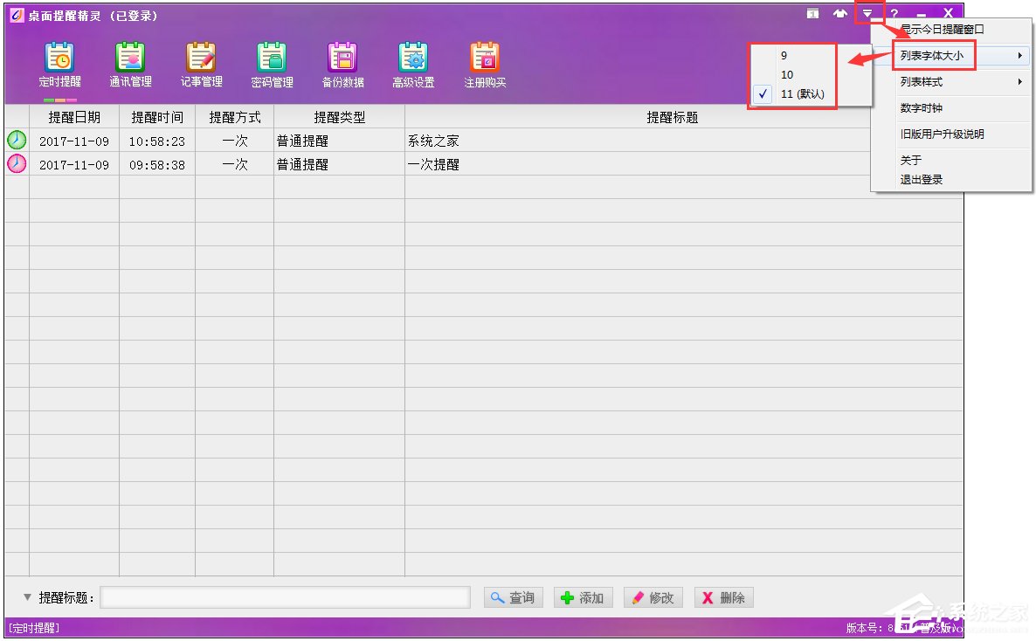The height and width of the screenshot is (641, 1036).
Task: Click 普通提醒 in the 系统之家 row
Action: click(302, 141)
